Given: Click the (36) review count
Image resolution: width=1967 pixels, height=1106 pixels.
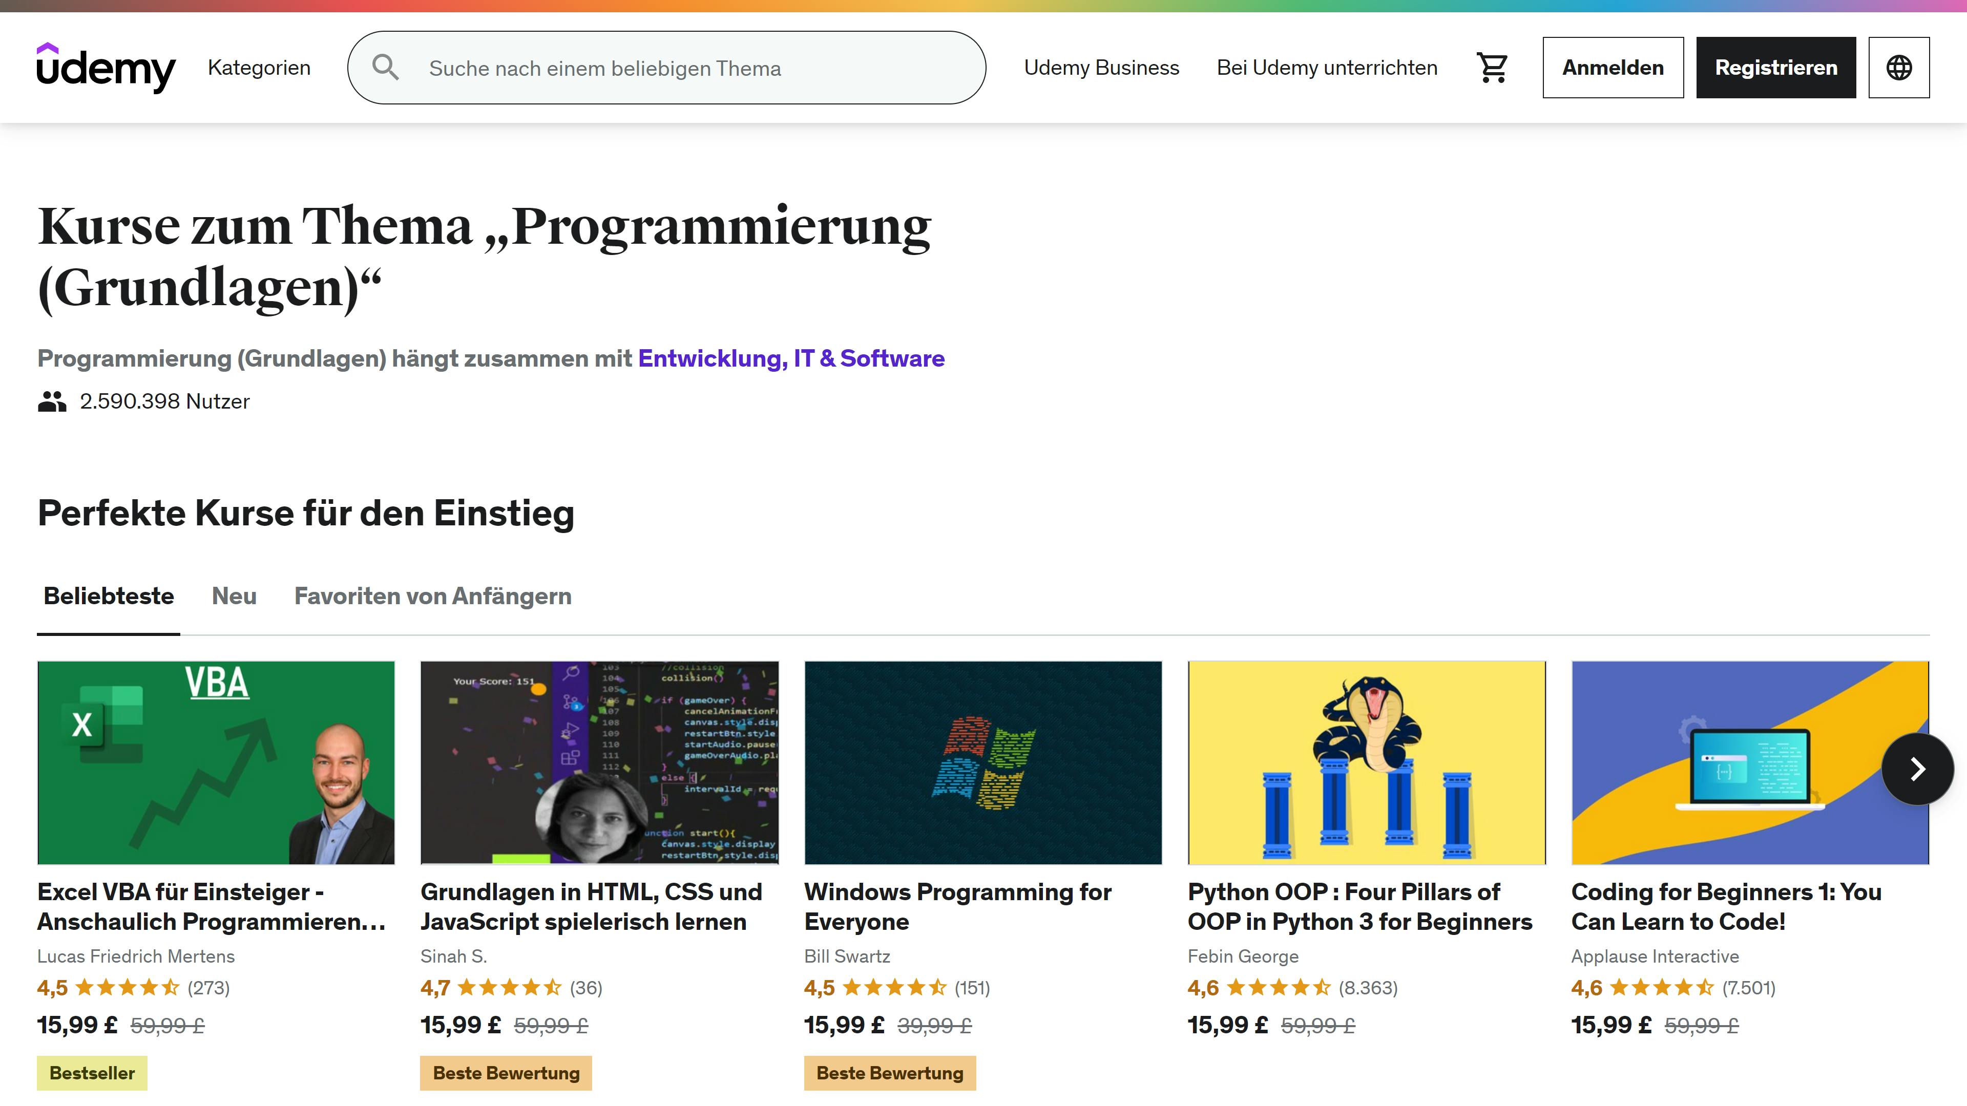Looking at the screenshot, I should click(587, 988).
